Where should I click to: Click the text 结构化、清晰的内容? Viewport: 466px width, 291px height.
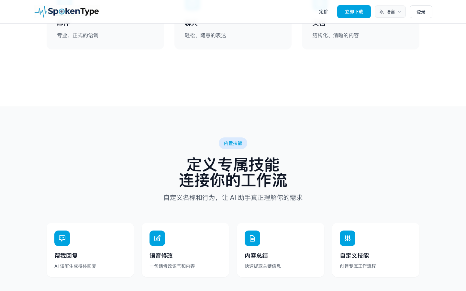pos(336,35)
